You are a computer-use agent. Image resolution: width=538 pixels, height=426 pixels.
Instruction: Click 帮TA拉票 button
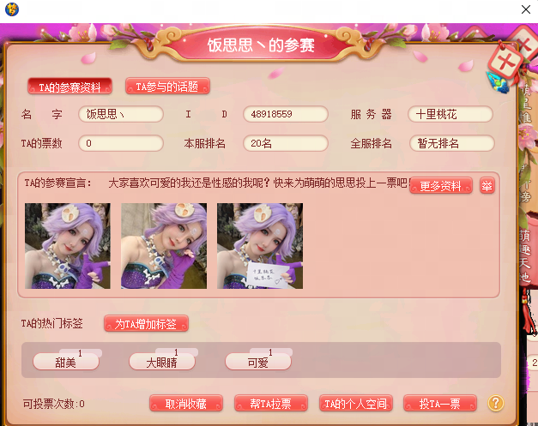(x=270, y=403)
